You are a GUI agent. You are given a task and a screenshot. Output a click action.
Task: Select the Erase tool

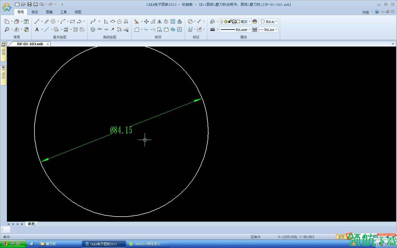[x=136, y=21]
